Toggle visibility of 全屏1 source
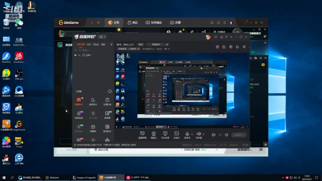The height and width of the screenshot is (181, 322). [x=75, y=55]
